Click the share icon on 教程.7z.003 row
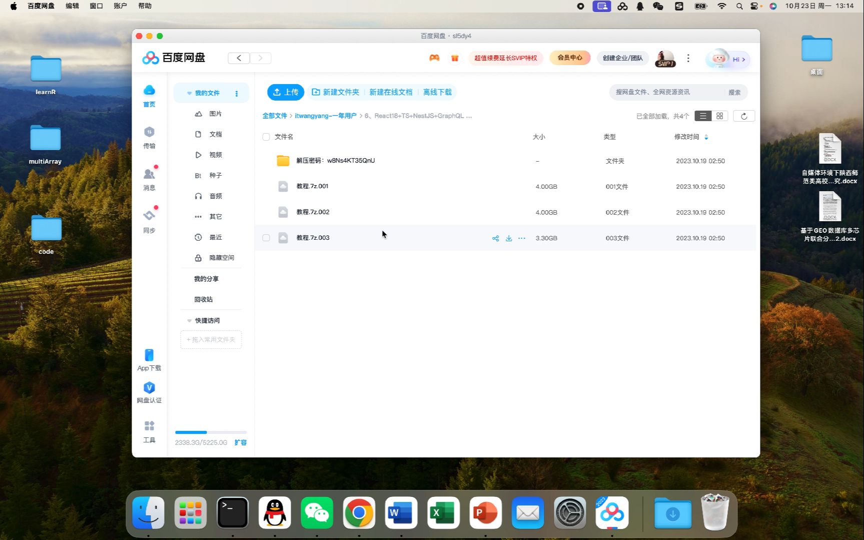Viewport: 864px width, 540px height. tap(495, 238)
